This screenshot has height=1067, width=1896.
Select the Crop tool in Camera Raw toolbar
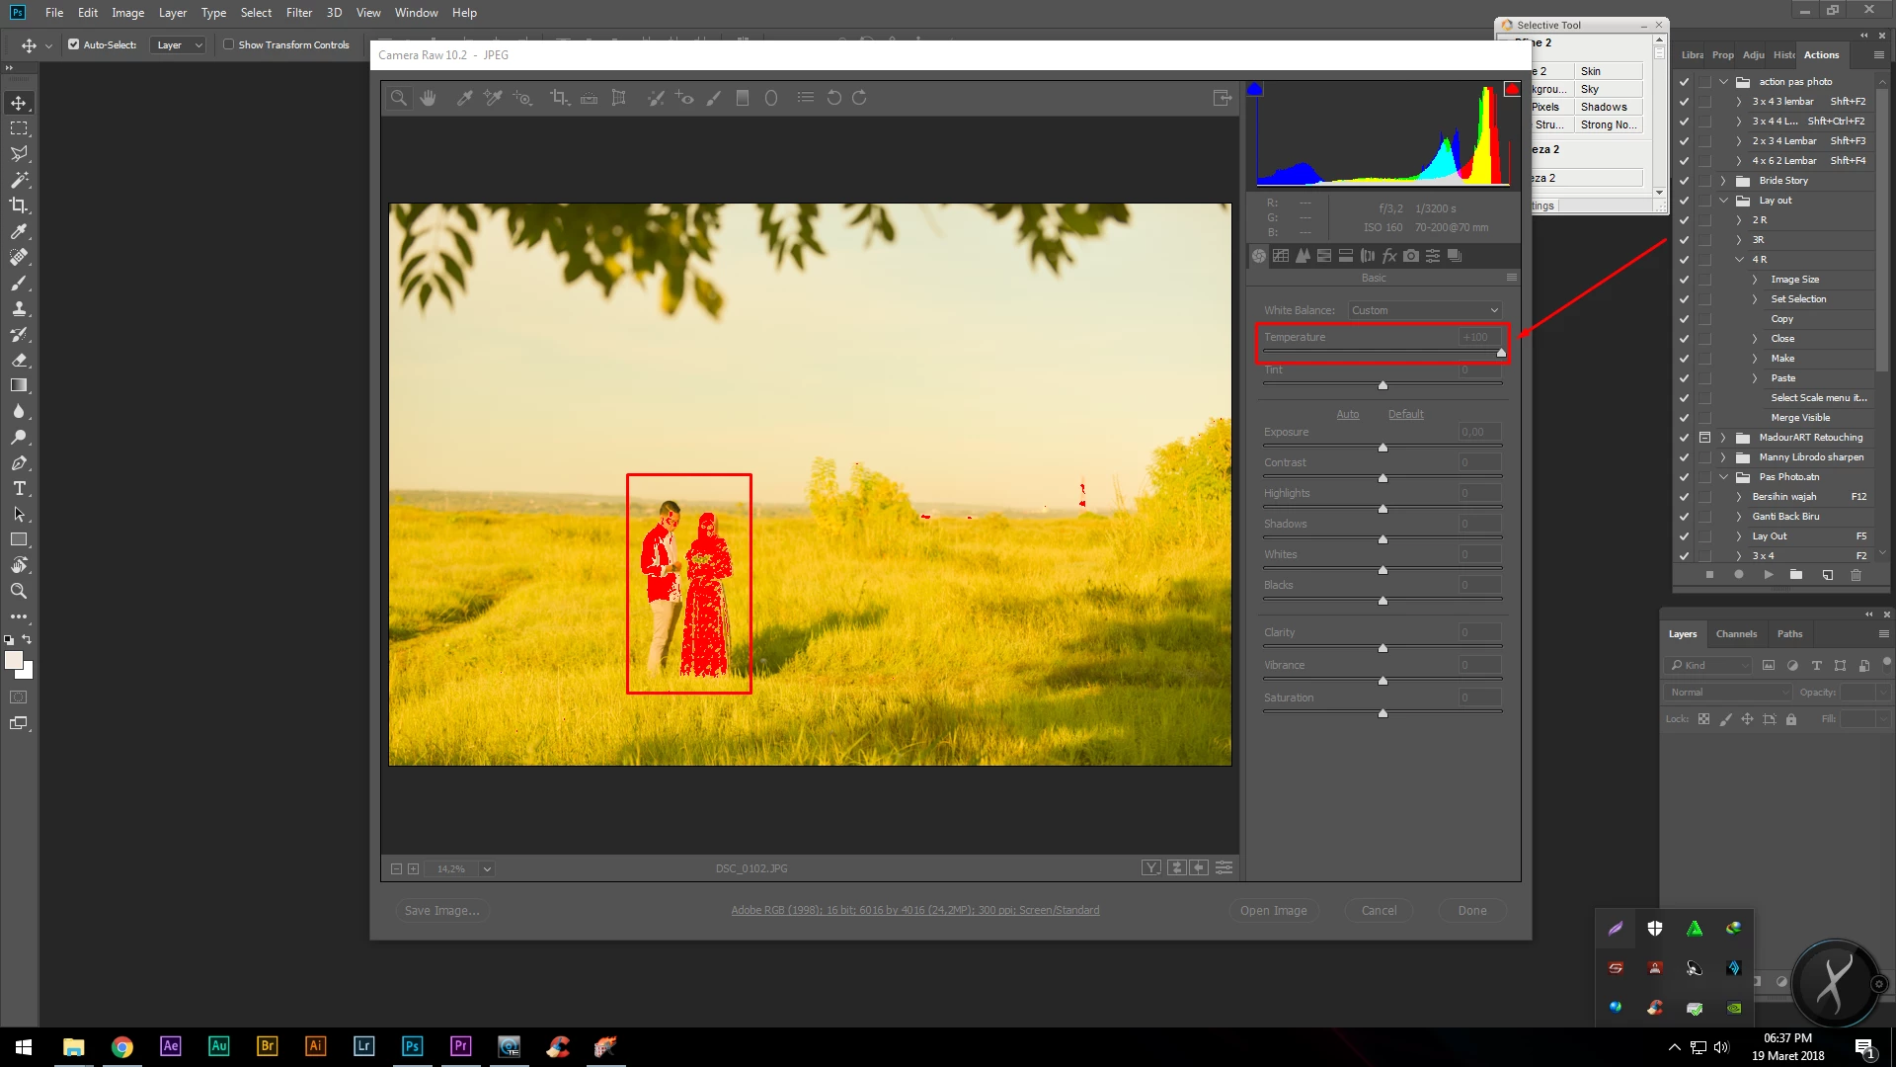click(560, 98)
